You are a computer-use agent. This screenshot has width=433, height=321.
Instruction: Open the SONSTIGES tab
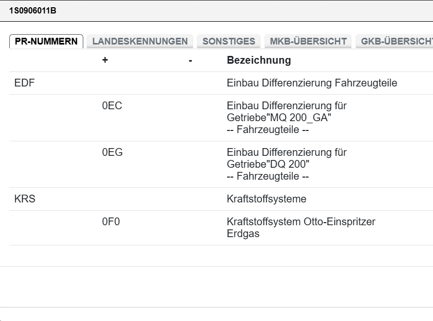228,41
